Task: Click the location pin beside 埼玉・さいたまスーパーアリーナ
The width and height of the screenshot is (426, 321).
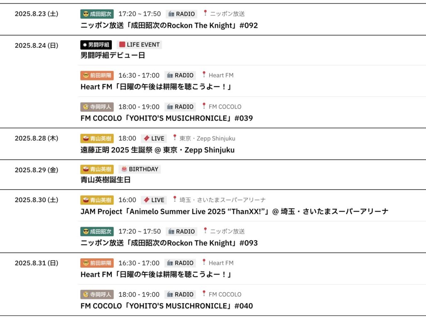Action: coord(175,199)
